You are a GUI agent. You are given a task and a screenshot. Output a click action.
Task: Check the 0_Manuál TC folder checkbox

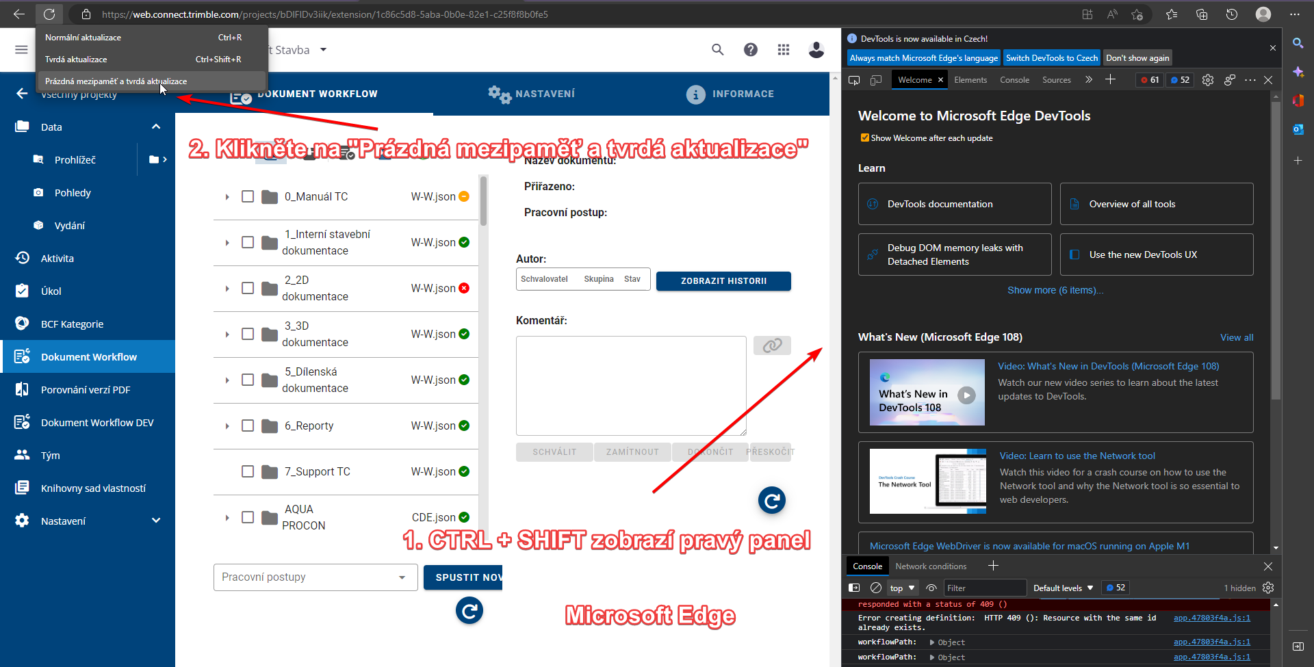pos(248,196)
